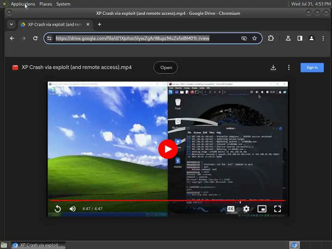Click the Open button
This screenshot has width=332, height=249.
click(x=166, y=67)
